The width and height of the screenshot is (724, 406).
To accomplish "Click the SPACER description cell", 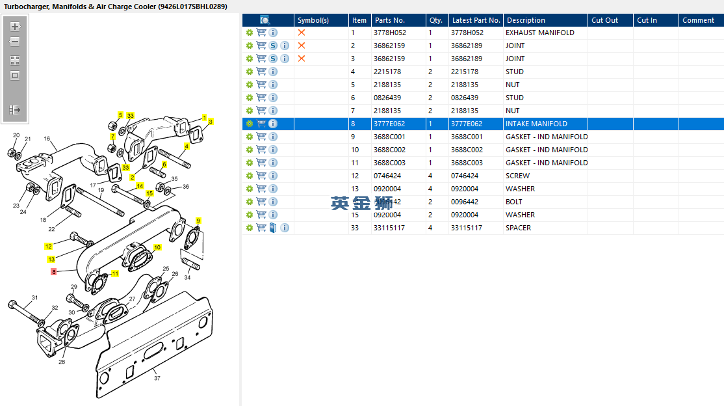I will point(545,228).
